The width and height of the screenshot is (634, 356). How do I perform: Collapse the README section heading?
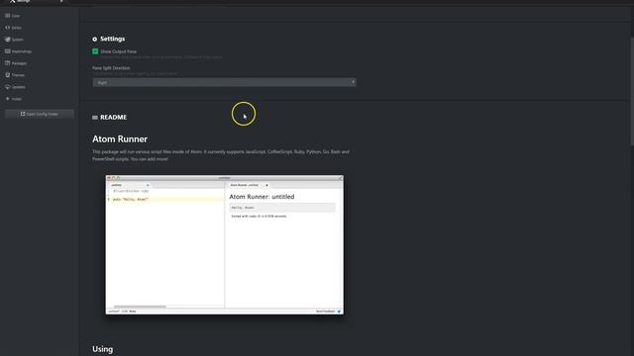[x=110, y=117]
